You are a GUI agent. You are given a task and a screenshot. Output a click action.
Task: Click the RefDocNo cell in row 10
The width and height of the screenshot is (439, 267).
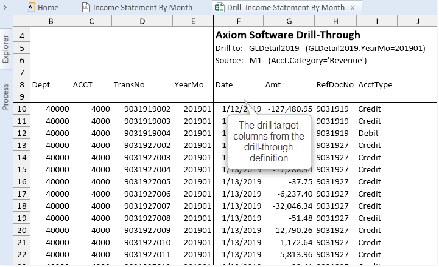click(x=332, y=109)
